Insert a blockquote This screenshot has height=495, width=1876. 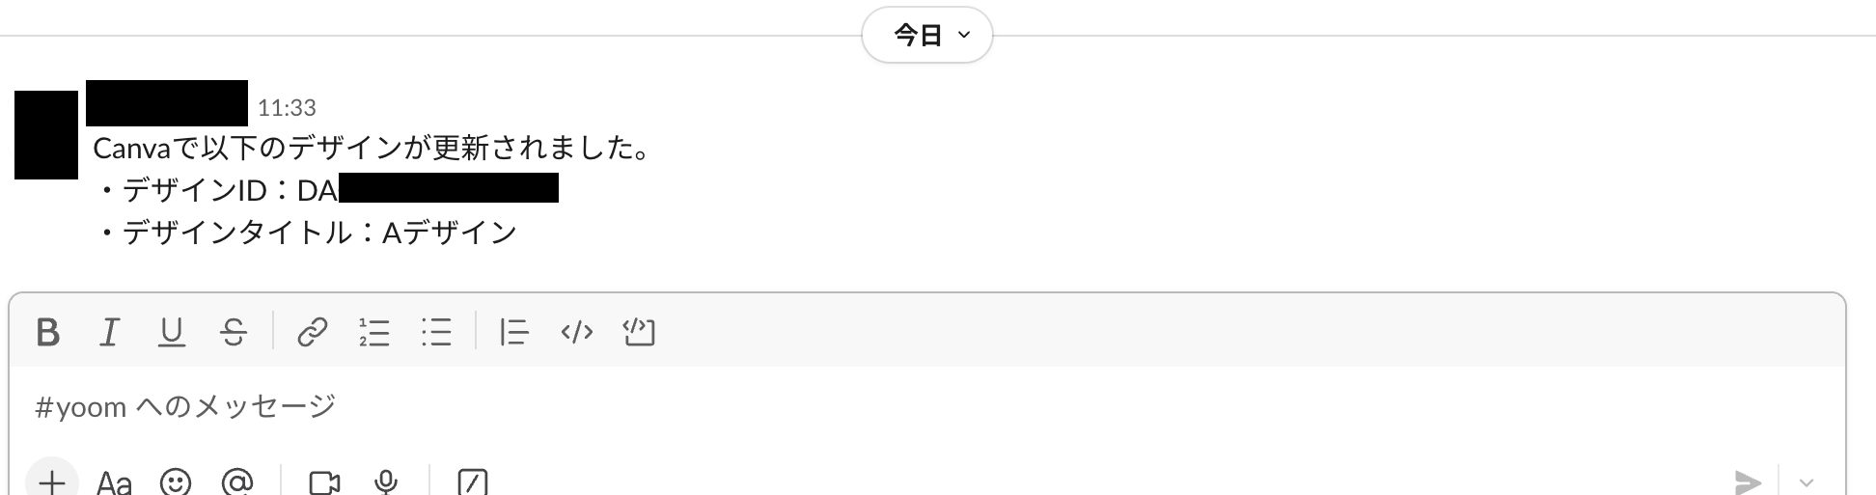[x=514, y=333]
